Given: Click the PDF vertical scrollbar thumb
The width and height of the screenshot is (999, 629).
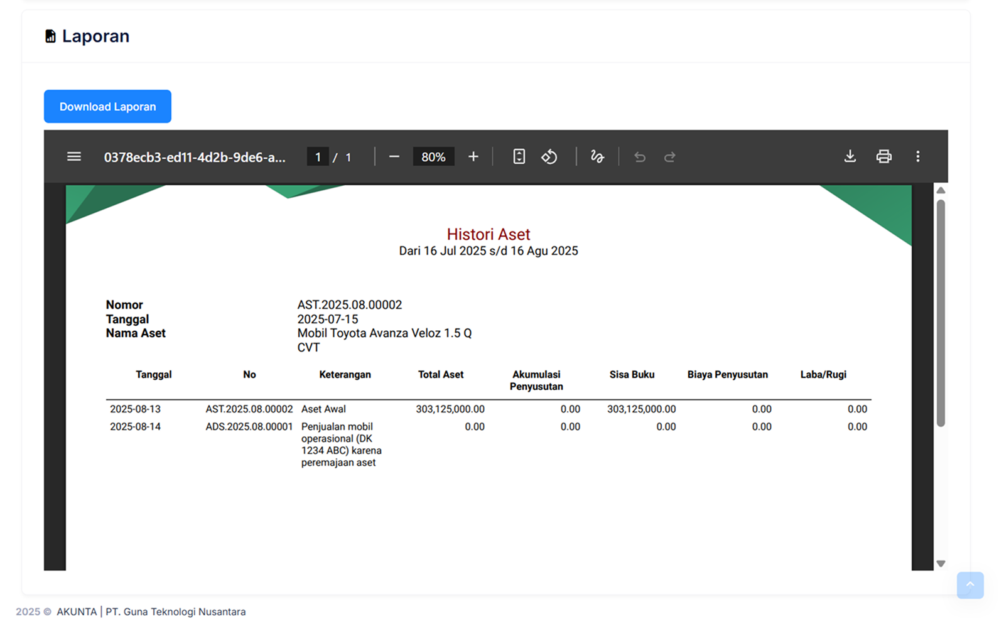Looking at the screenshot, I should click(x=941, y=314).
